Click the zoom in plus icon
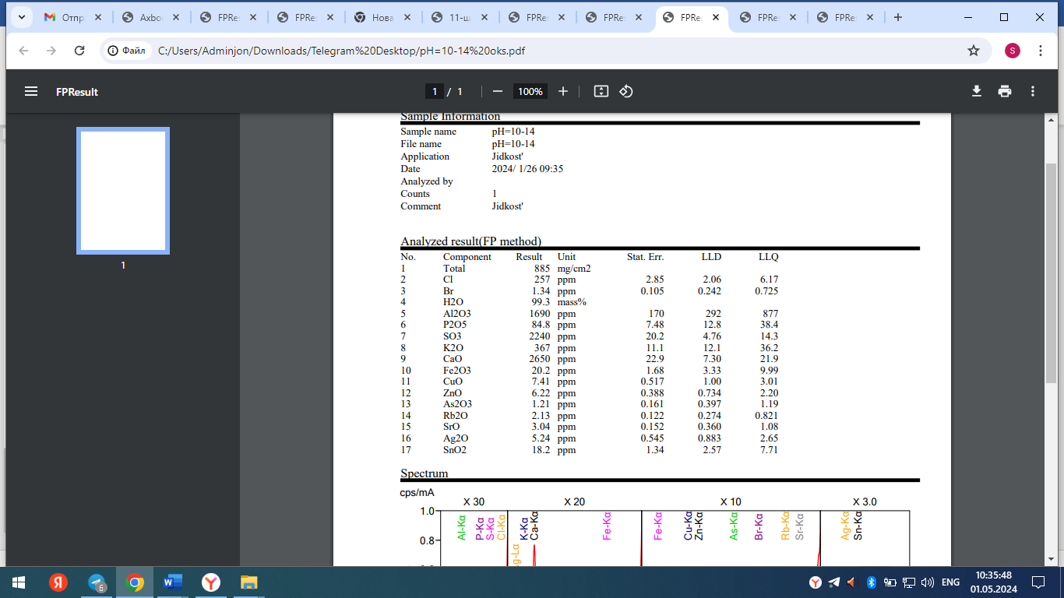Image resolution: width=1064 pixels, height=598 pixels. pos(563,91)
